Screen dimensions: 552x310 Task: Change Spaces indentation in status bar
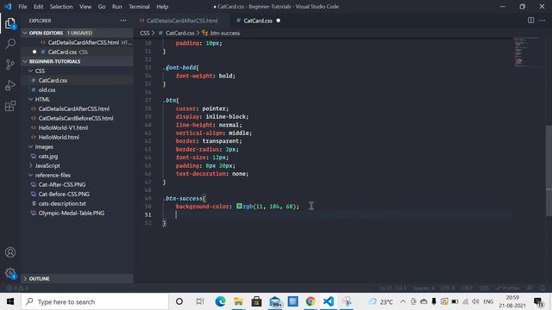click(x=423, y=288)
